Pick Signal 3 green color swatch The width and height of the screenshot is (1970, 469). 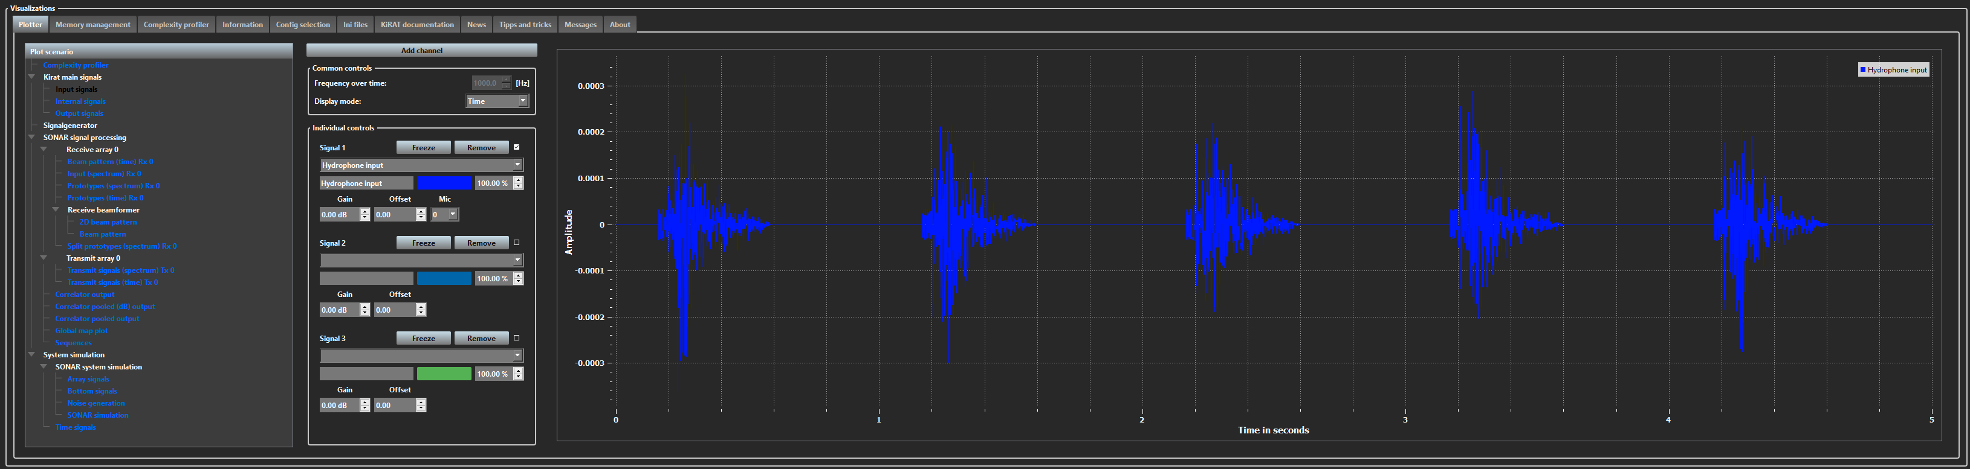[x=444, y=374]
